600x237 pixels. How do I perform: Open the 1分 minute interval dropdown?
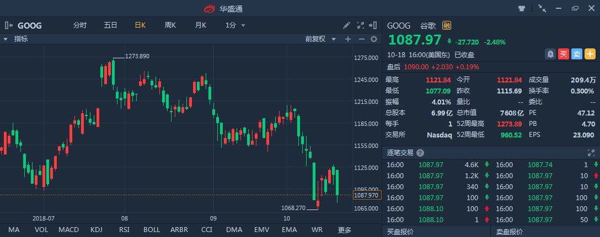click(235, 25)
